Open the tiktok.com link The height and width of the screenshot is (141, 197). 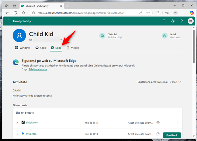coord(32,122)
